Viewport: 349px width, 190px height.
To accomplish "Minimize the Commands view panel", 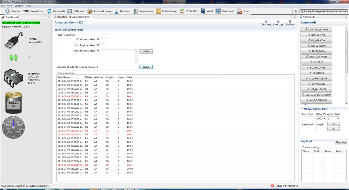I will pyautogui.click(x=342, y=17).
